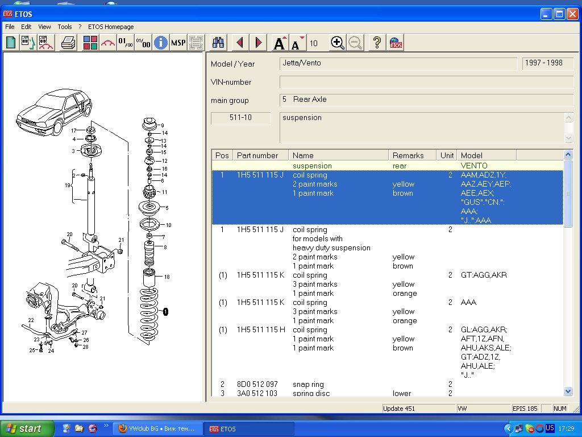
Task: Go to previous page with left red arrow
Action: tap(240, 43)
